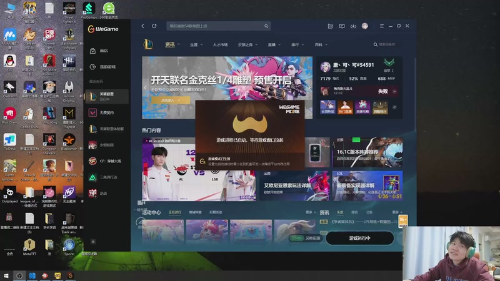The image size is (500, 281).
Task: Open the 国服排行 shortcut tile
Action: [x=380, y=107]
